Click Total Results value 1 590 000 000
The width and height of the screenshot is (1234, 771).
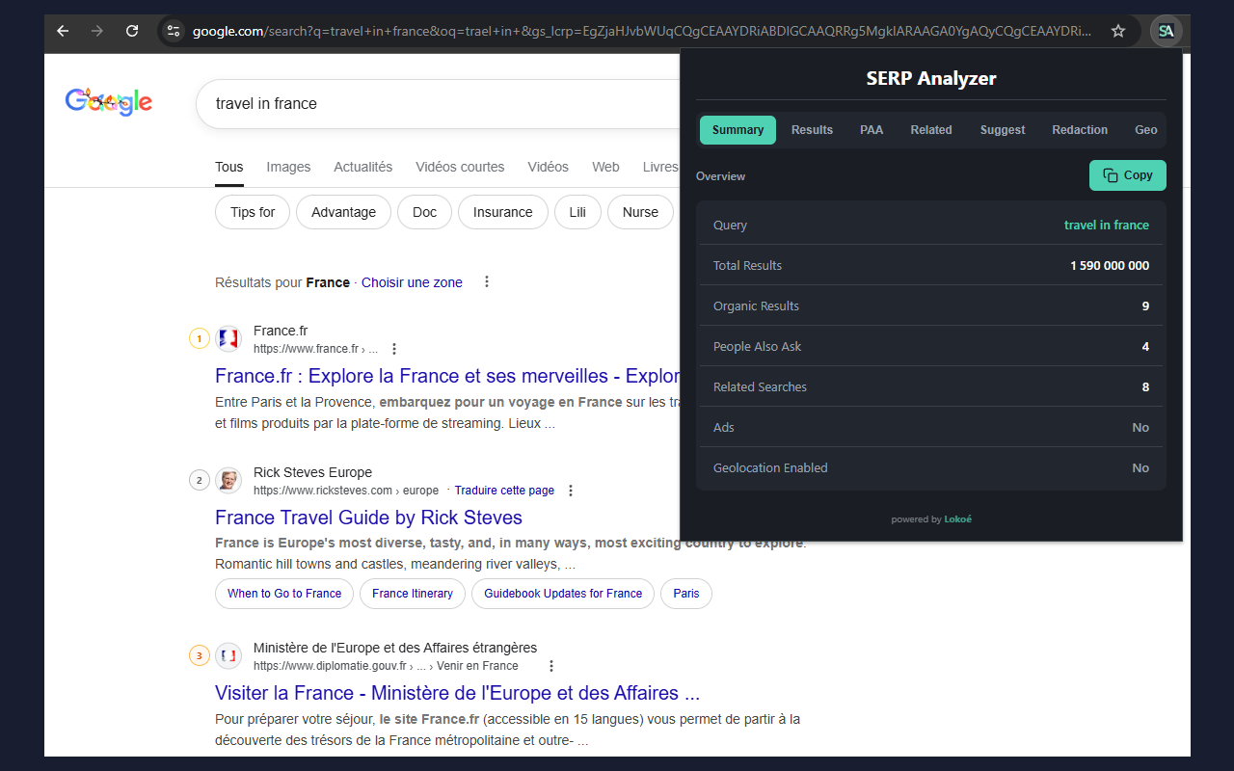(1110, 265)
